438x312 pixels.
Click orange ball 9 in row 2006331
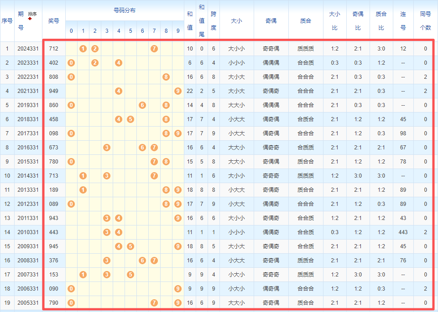pos(178,289)
